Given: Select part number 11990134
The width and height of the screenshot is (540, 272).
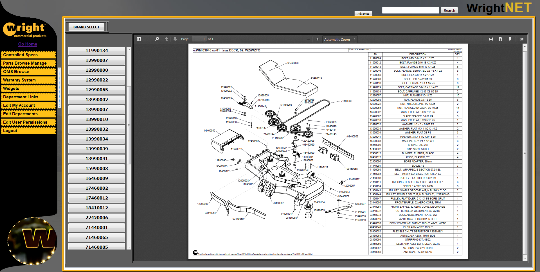Looking at the screenshot, I should coord(97,51).
